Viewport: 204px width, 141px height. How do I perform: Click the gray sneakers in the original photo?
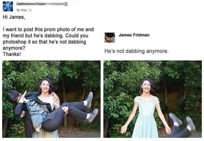pos(91,108)
